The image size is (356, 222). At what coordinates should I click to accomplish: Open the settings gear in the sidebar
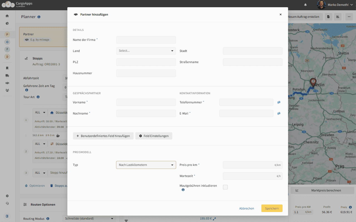[x=7, y=196]
